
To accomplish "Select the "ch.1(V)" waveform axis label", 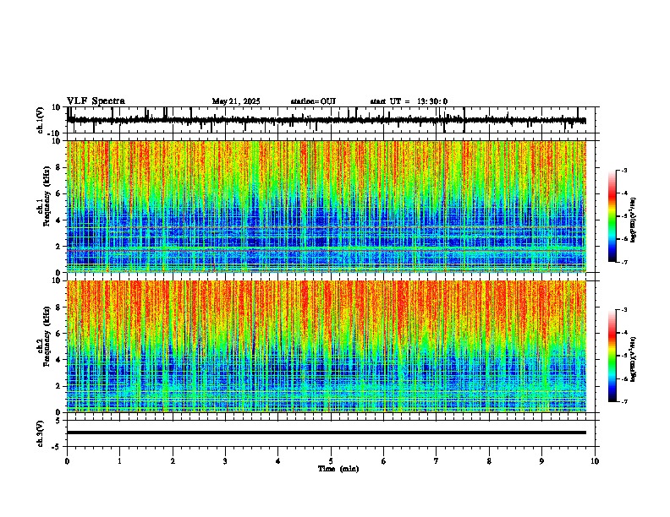I will tap(41, 120).
